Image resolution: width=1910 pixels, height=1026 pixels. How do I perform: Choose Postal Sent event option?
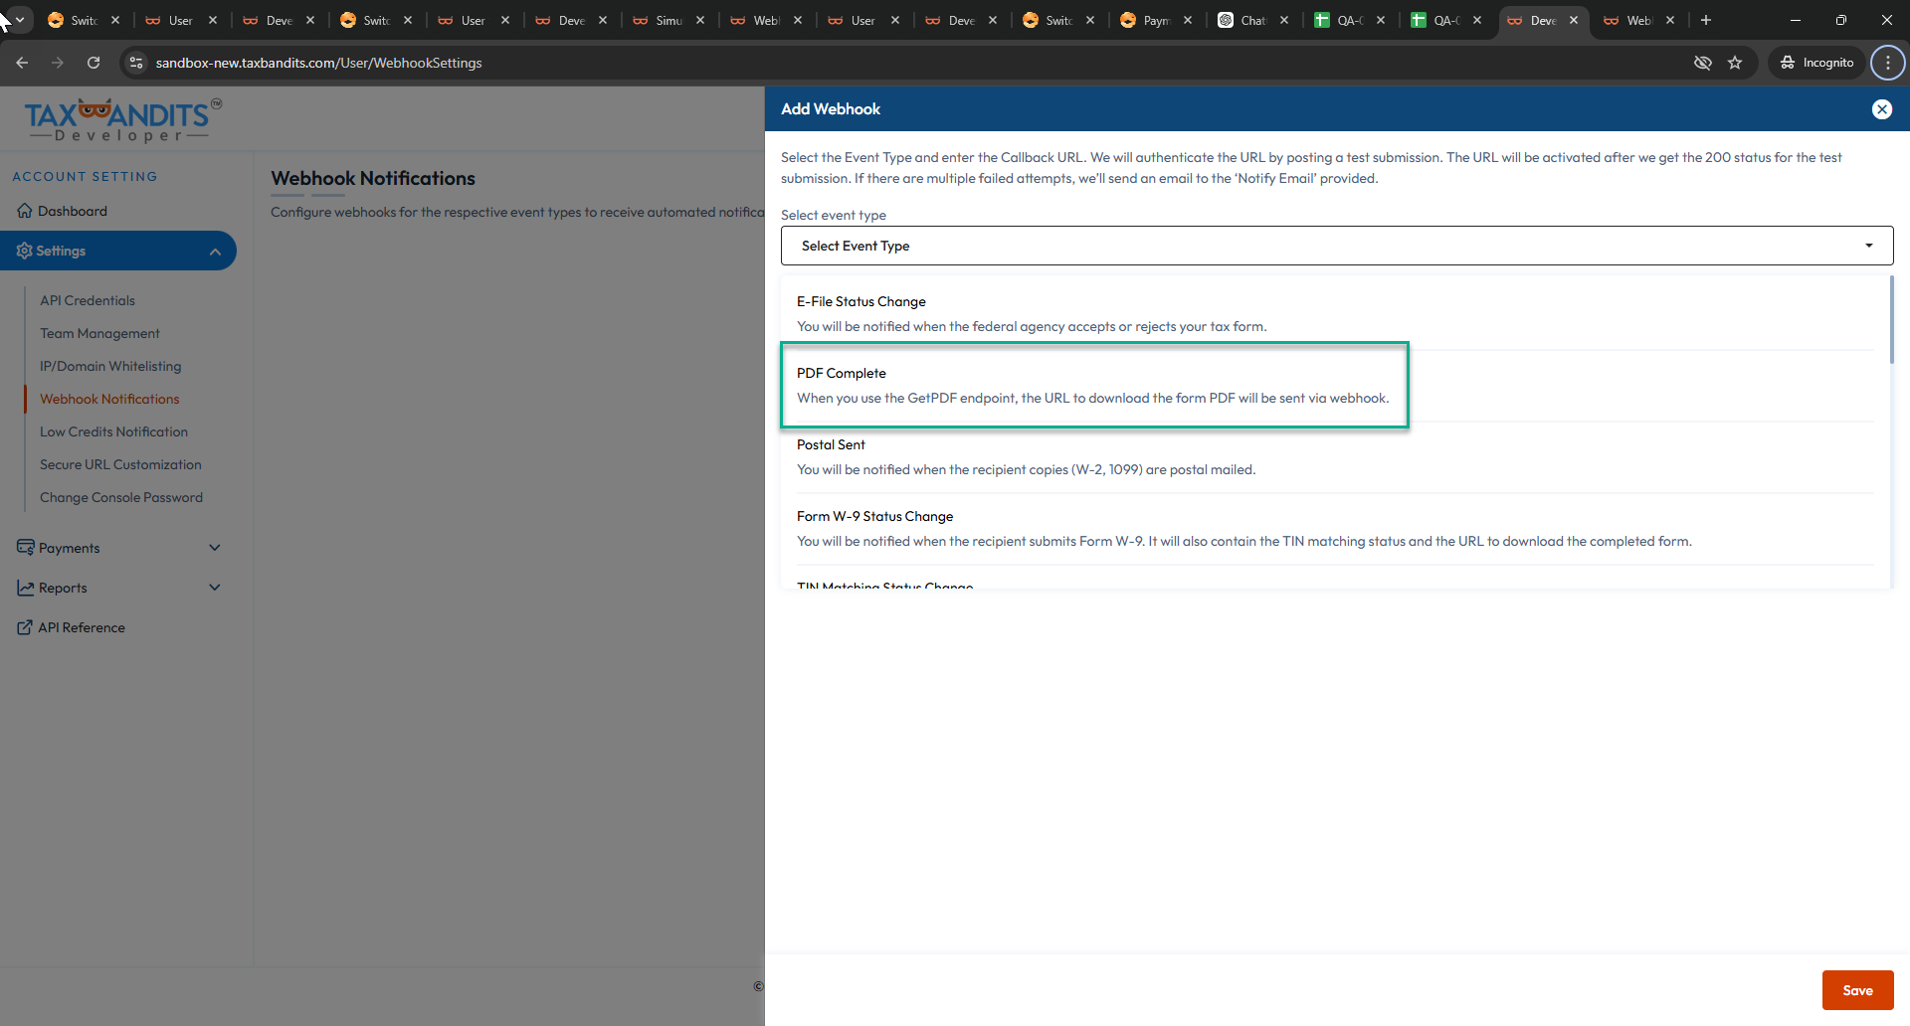(x=1334, y=457)
